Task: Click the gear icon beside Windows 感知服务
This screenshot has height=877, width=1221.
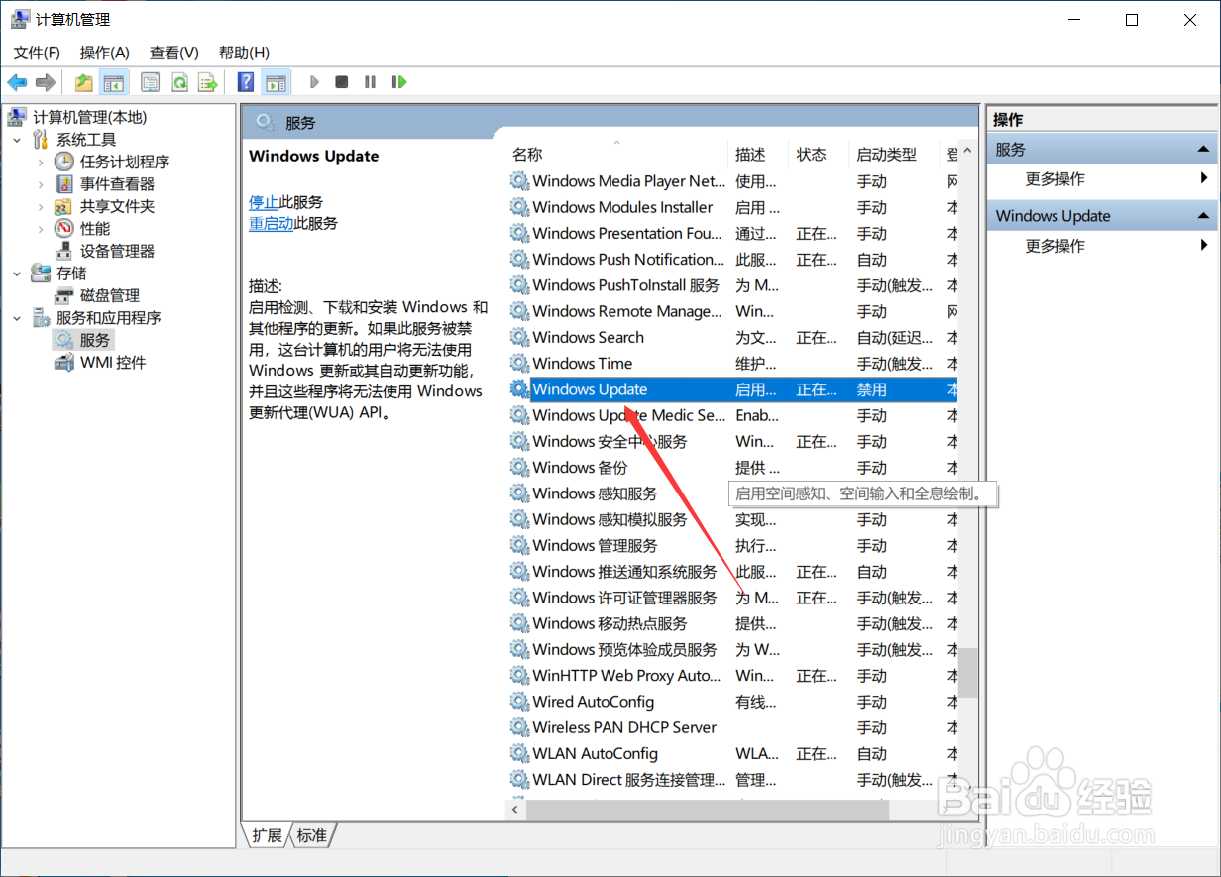Action: pos(519,493)
